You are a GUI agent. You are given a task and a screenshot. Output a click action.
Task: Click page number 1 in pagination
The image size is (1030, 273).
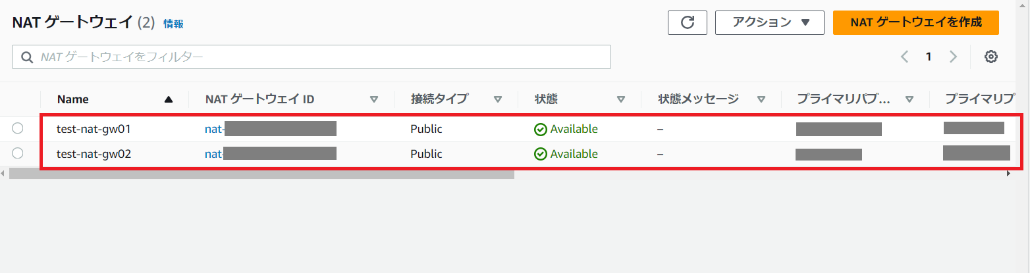tap(929, 57)
